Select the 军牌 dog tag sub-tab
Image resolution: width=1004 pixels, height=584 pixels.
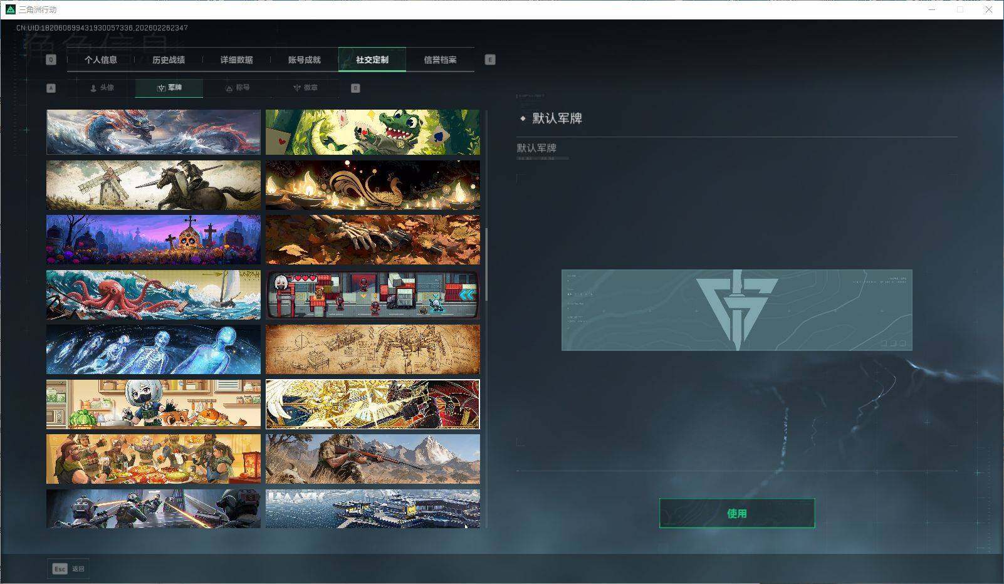[x=169, y=88]
